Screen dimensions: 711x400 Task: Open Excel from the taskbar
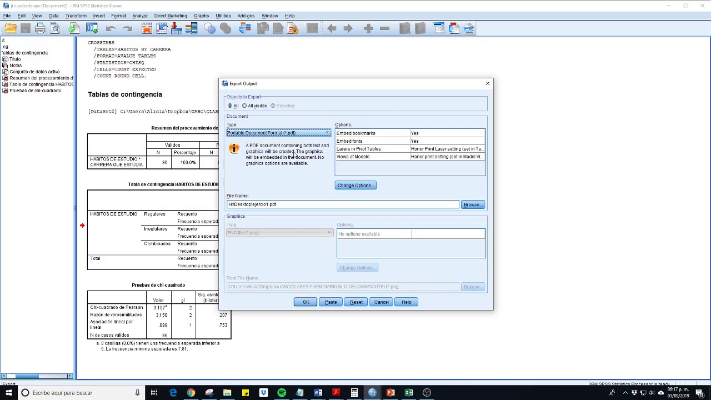click(x=409, y=393)
